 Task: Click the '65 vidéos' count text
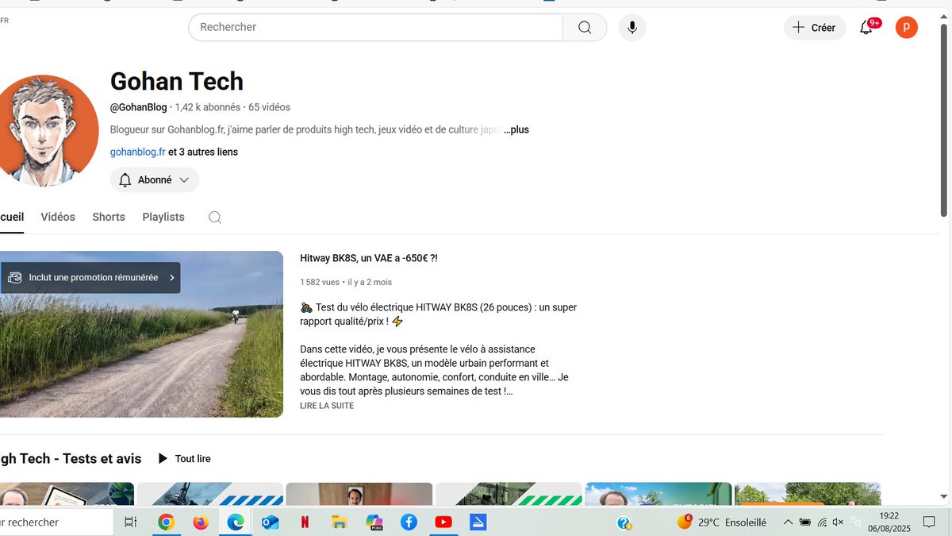coord(269,107)
